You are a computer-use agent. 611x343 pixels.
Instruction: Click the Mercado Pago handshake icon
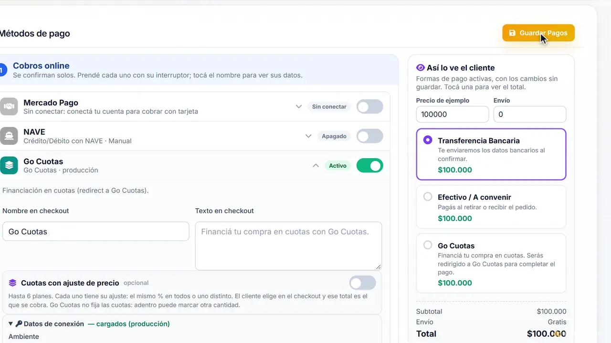(9, 107)
